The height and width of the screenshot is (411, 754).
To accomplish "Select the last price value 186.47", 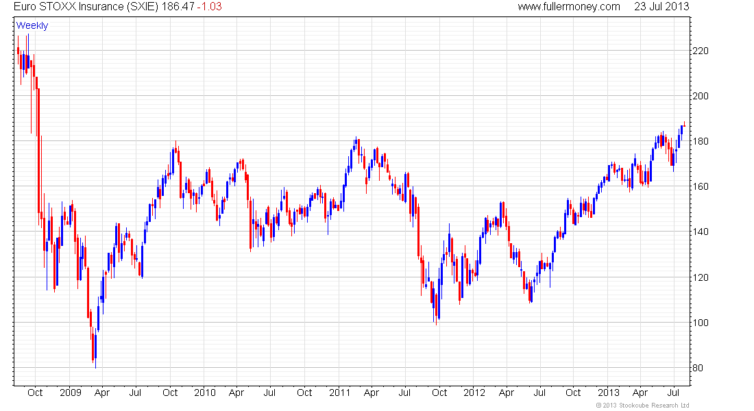I will (178, 7).
